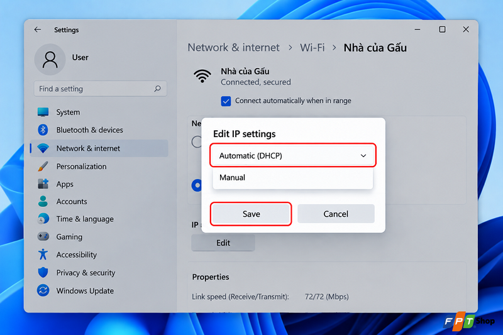Click the Wi-Fi signal icon beside network name
Image resolution: width=503 pixels, height=335 pixels.
click(x=202, y=76)
